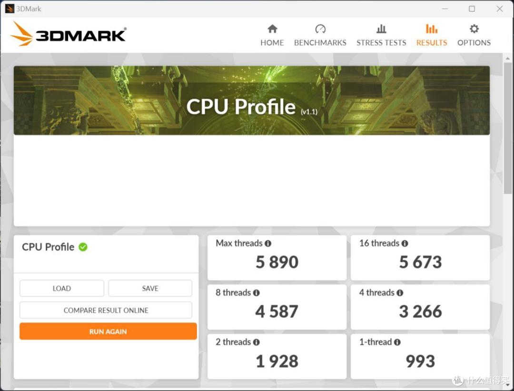
Task: Click the info icon next to 1-thread
Action: [x=397, y=342]
